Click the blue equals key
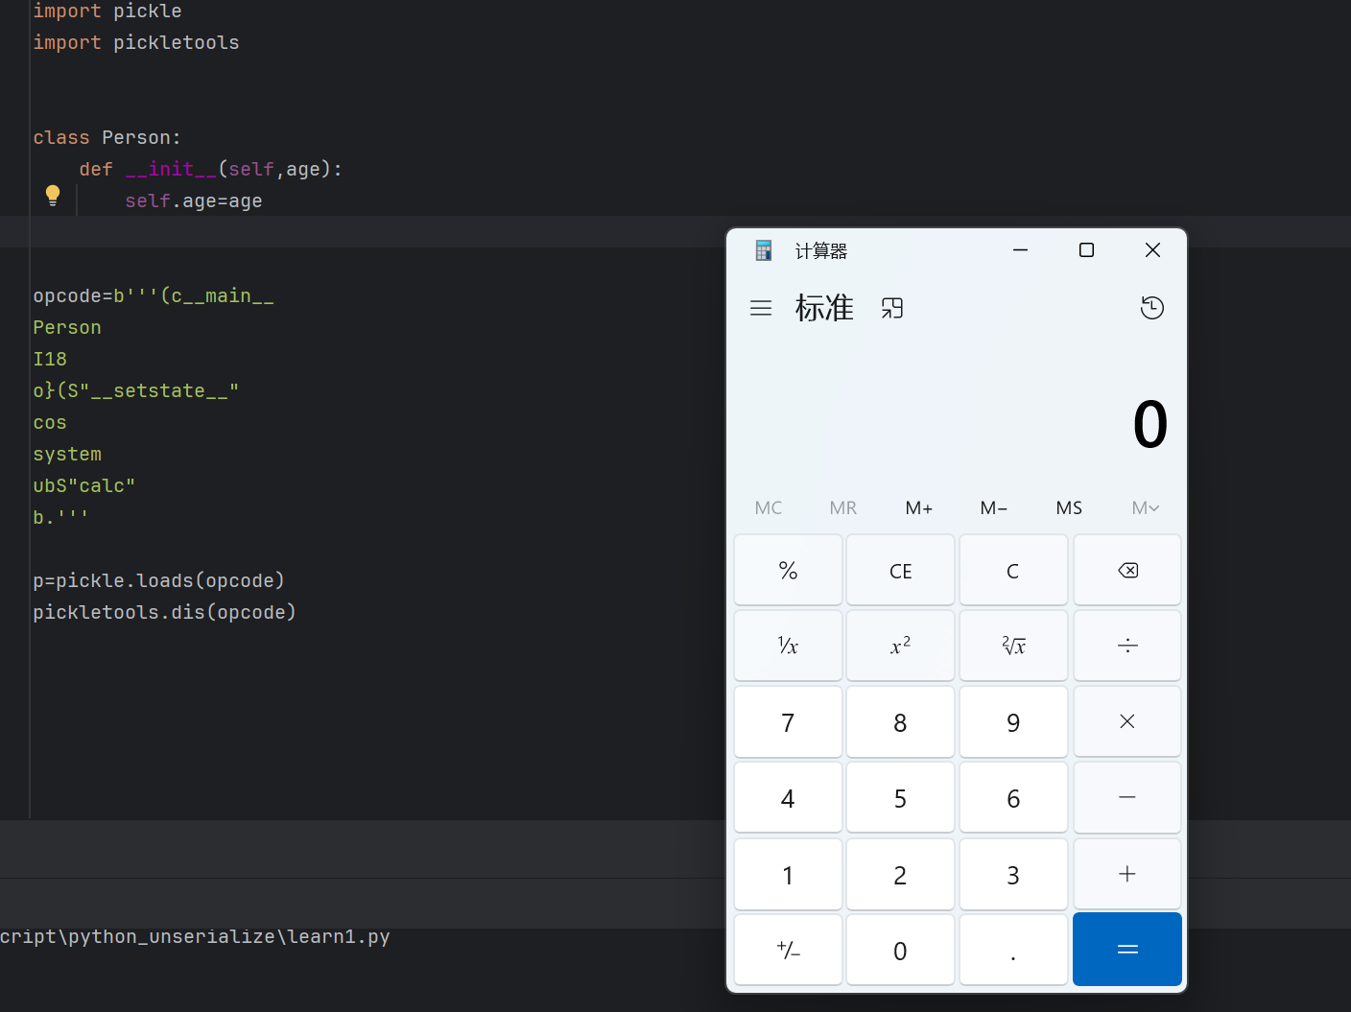This screenshot has height=1012, width=1351. pyautogui.click(x=1127, y=950)
